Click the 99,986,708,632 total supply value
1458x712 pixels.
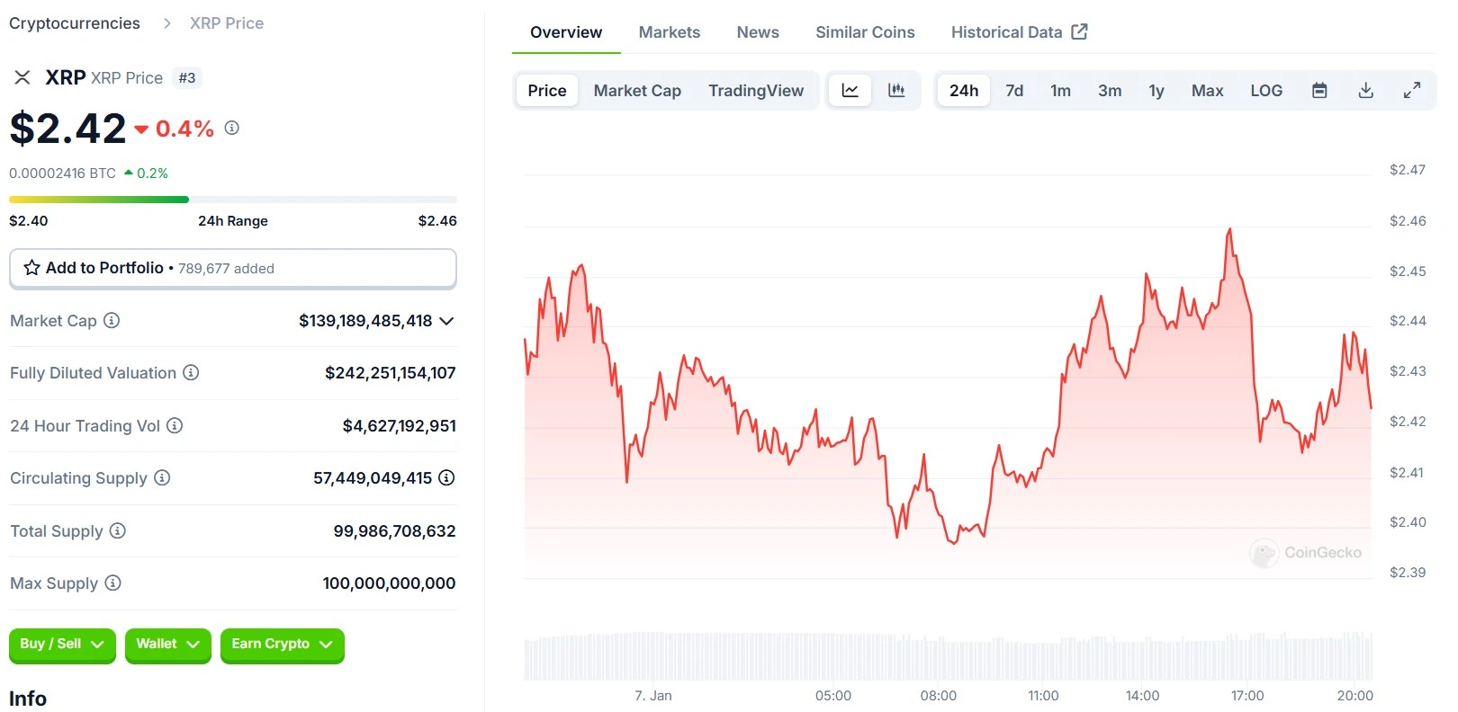click(394, 531)
